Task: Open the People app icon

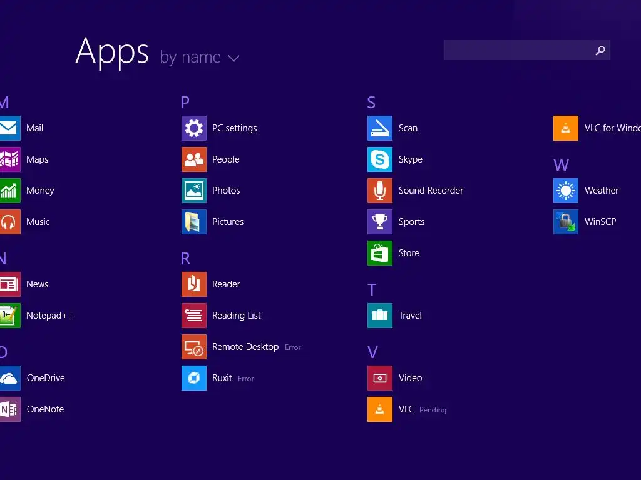Action: click(x=194, y=159)
